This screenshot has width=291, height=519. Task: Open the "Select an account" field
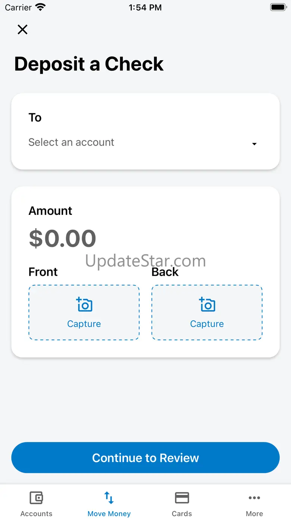pyautogui.click(x=71, y=142)
